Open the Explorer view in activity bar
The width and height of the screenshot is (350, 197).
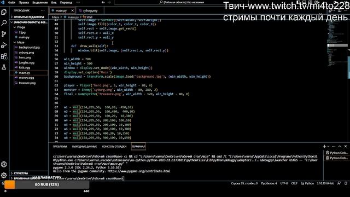[x=4, y=12]
